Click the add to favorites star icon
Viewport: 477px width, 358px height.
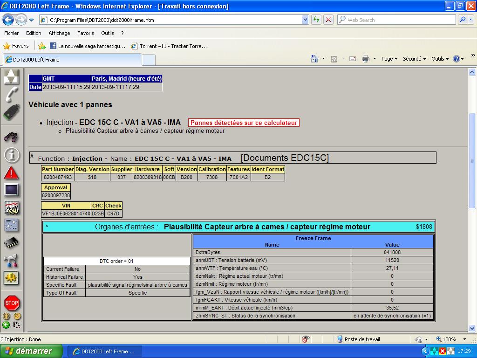(42, 46)
